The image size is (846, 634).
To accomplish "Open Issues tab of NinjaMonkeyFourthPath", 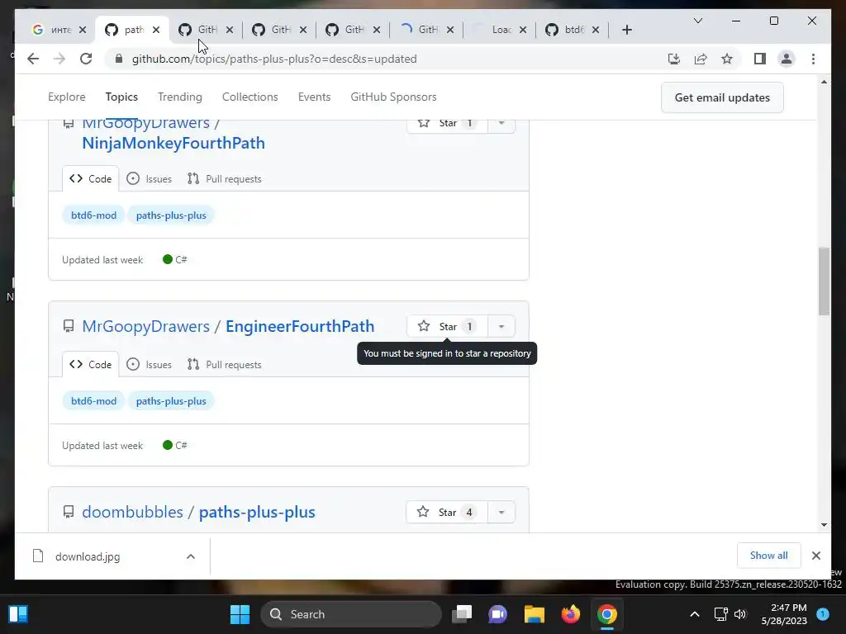I will click(149, 179).
